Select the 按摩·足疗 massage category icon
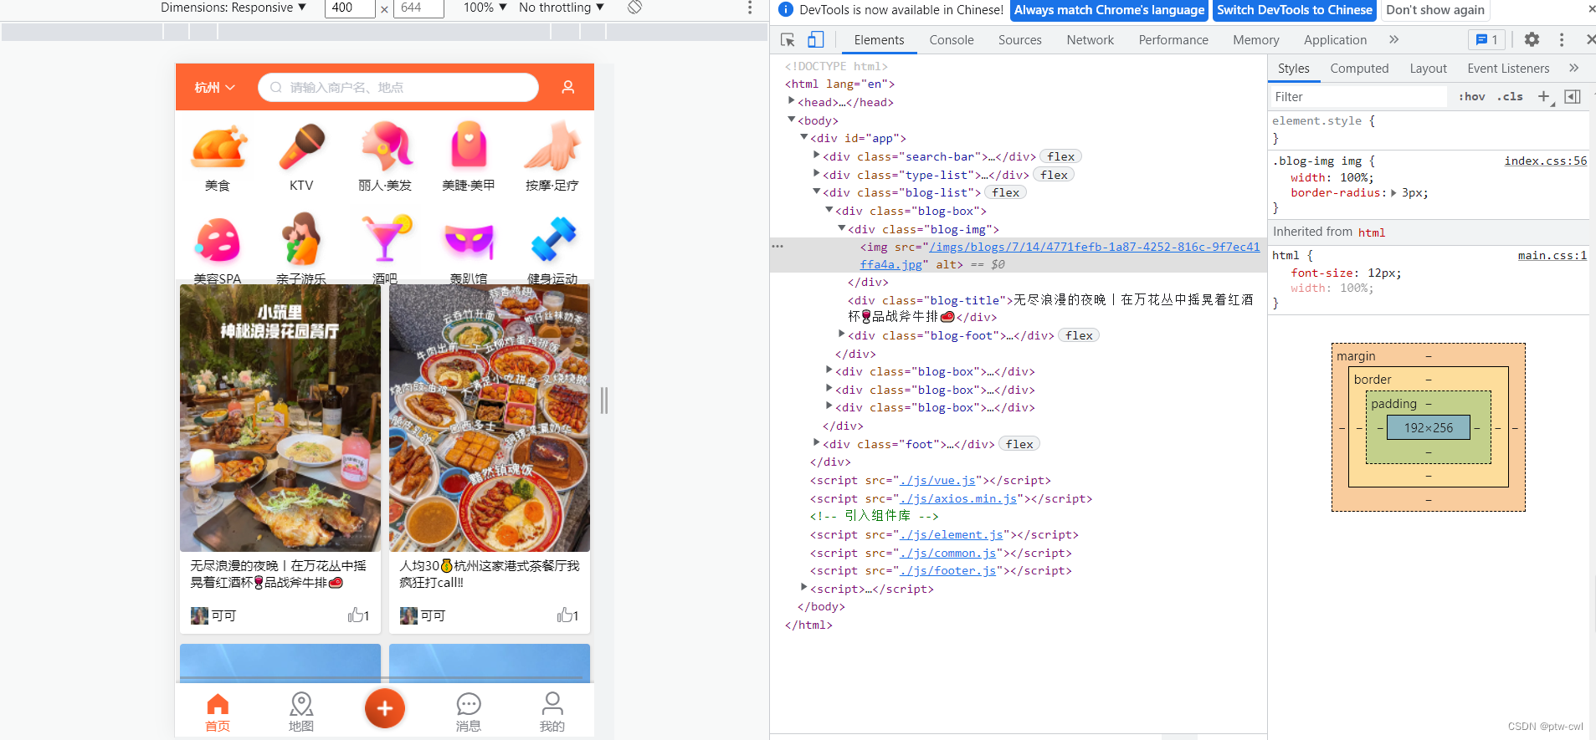This screenshot has width=1596, height=740. click(552, 146)
